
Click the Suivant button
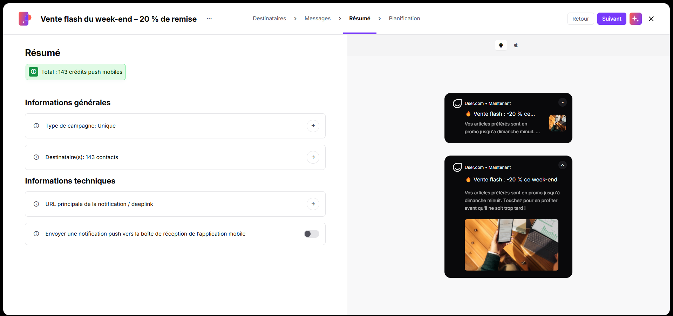612,19
